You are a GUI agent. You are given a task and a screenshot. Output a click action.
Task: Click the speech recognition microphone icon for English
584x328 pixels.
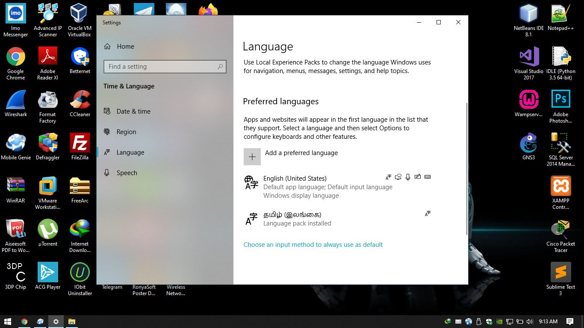click(x=408, y=176)
